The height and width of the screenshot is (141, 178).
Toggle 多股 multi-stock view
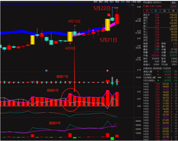click(106, 2)
